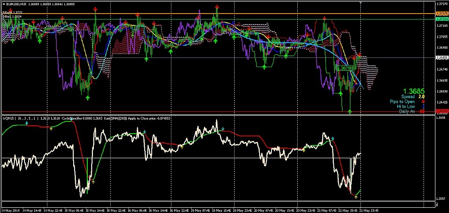
Task: Click green up arrow under the 15 May low
Action: [x=88, y=98]
